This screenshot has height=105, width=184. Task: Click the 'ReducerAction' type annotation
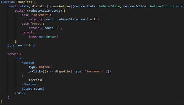click(161, 6)
